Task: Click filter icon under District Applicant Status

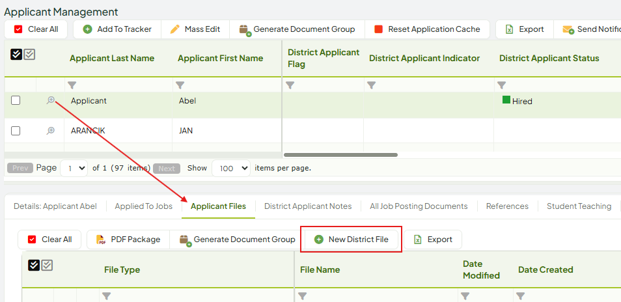Action: [501, 85]
